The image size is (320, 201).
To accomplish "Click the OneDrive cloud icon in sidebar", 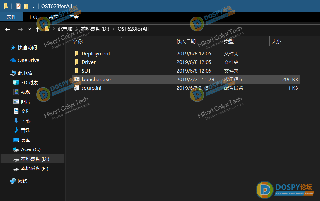I will coord(13,60).
